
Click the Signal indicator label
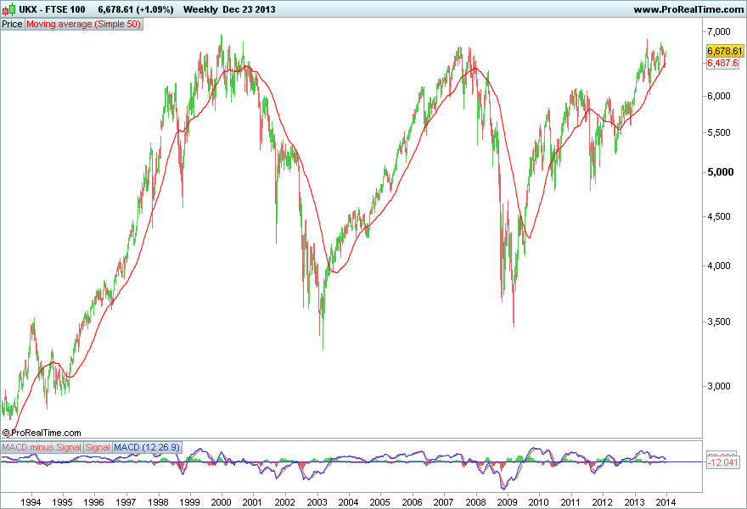coord(98,447)
